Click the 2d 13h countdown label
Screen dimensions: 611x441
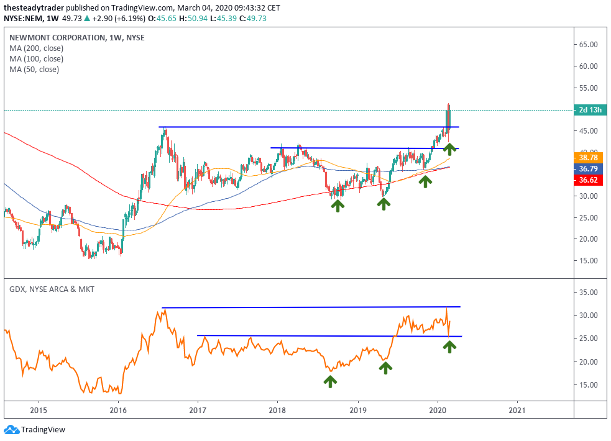tap(590, 111)
